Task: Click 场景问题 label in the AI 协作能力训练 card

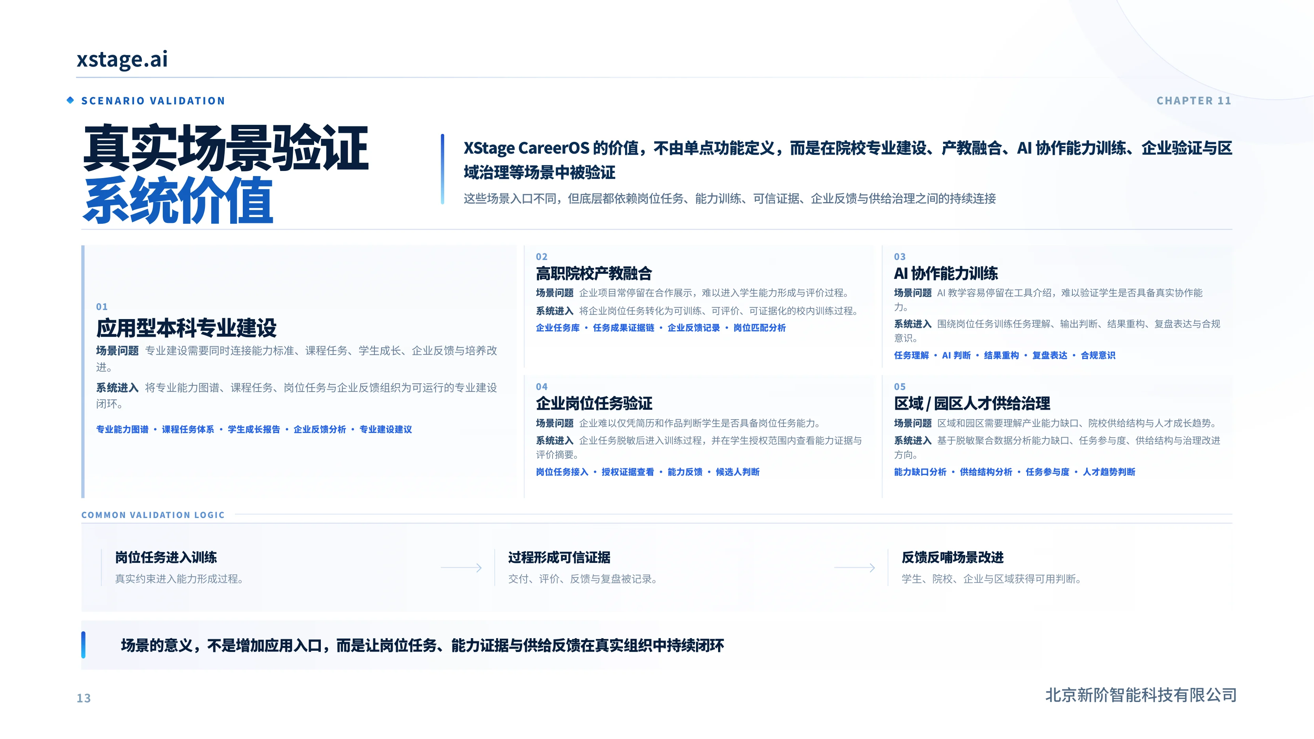Action: [x=912, y=293]
